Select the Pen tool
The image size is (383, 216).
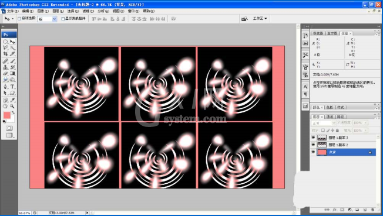tap(5, 87)
